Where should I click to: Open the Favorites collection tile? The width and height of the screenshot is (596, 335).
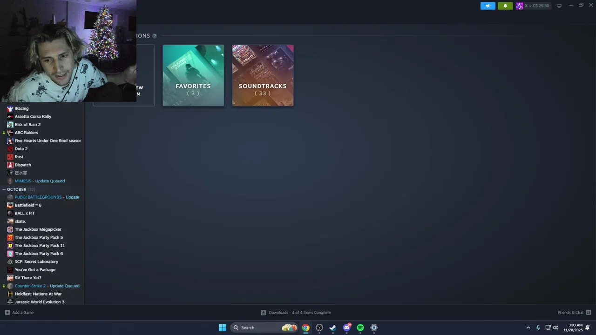coord(193,75)
